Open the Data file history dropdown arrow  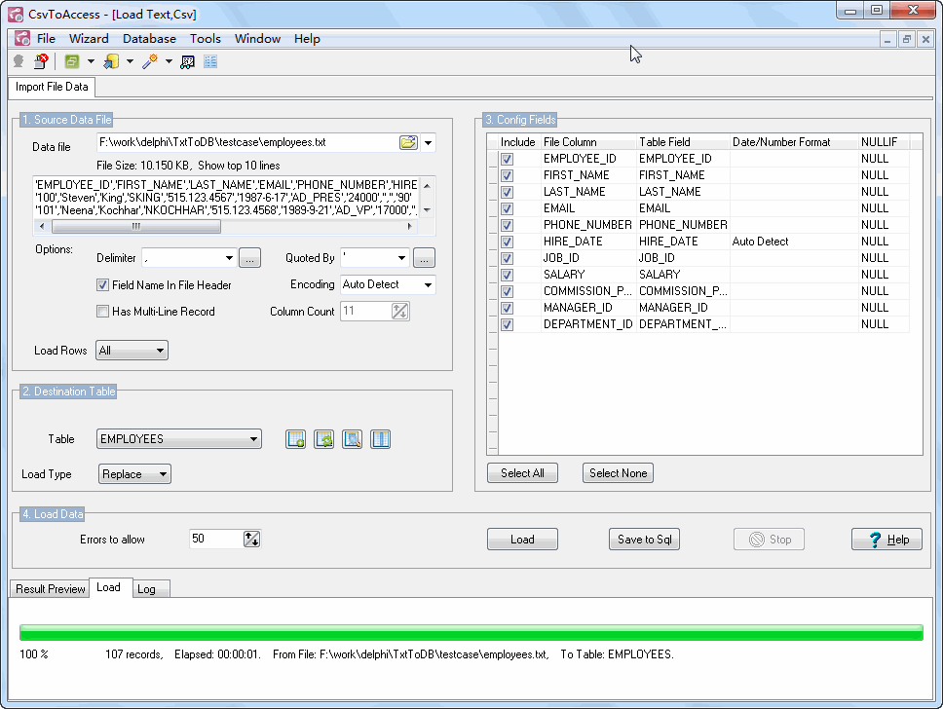pos(429,143)
